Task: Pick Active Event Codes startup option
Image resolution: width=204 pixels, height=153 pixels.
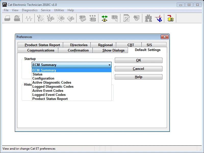Action: click(x=72, y=91)
